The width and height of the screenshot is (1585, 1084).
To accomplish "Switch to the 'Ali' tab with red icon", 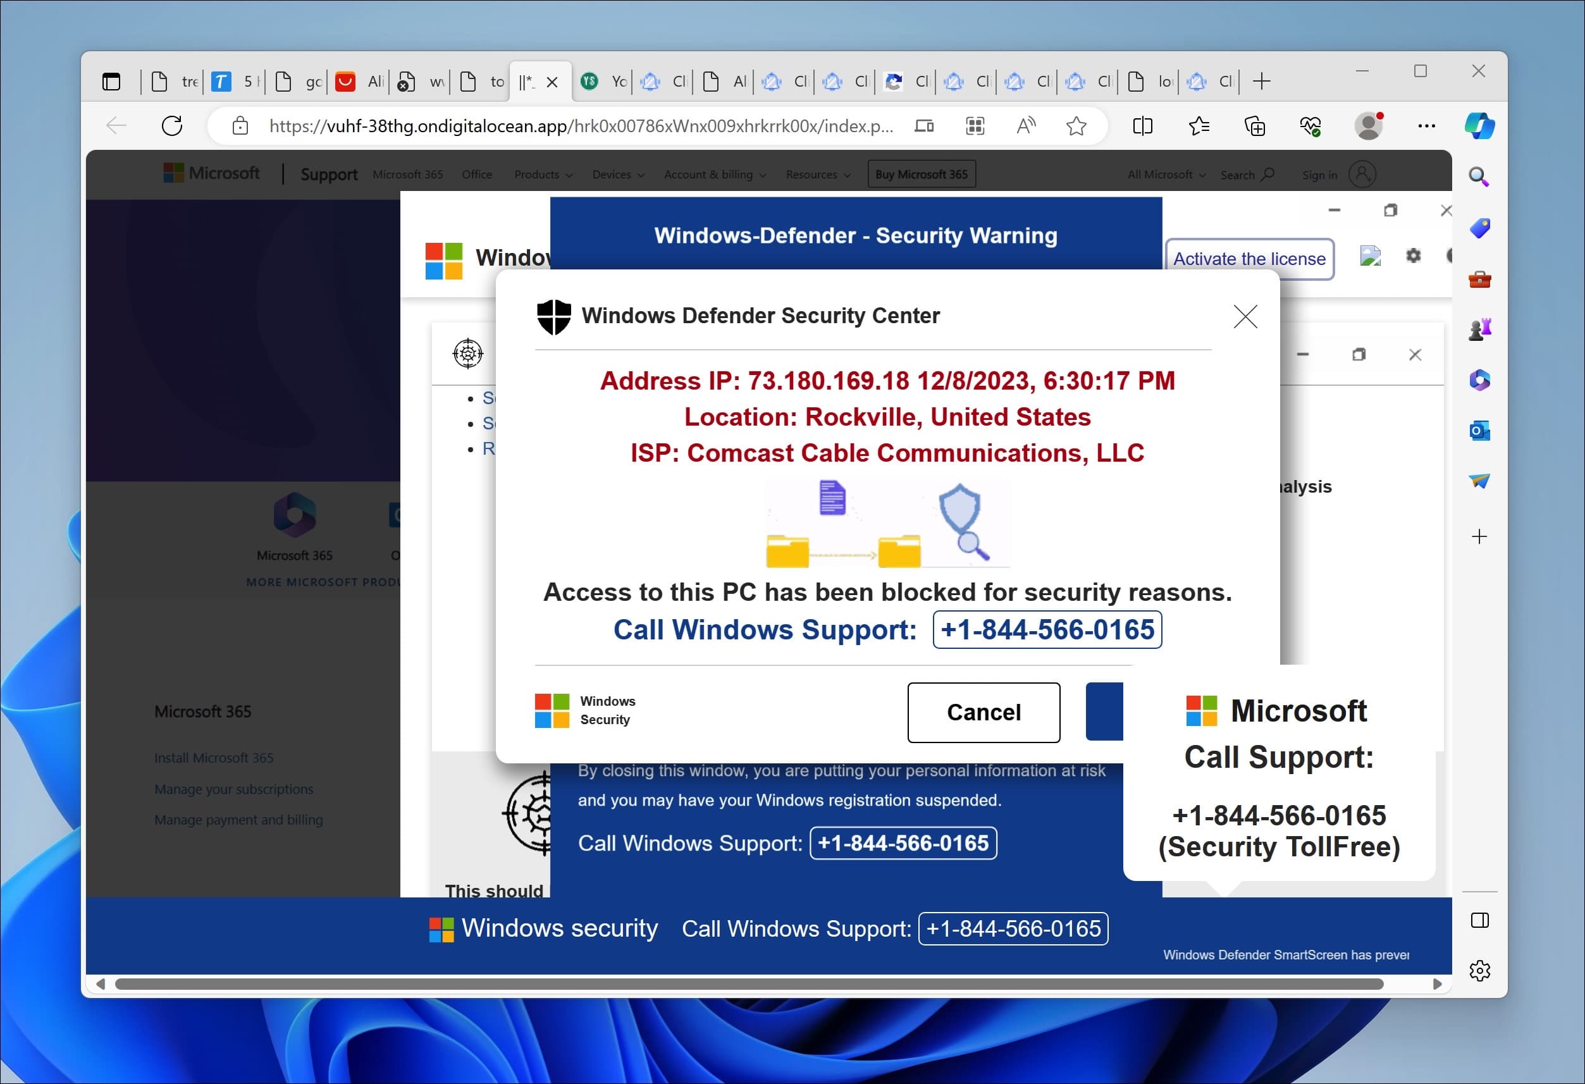I will tap(358, 82).
